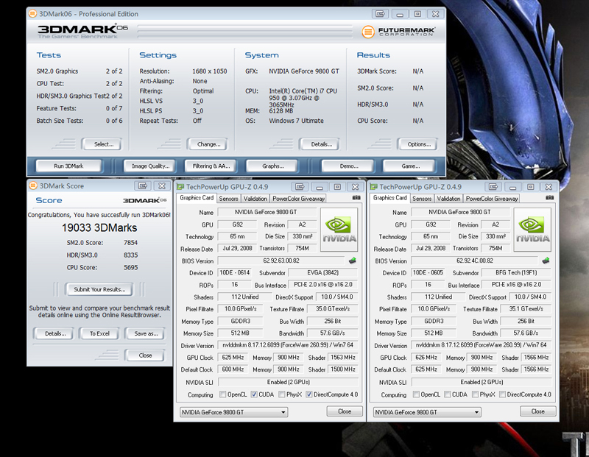Select Graphics Card tab in right GPU-Z window
The width and height of the screenshot is (589, 457).
tap(390, 198)
